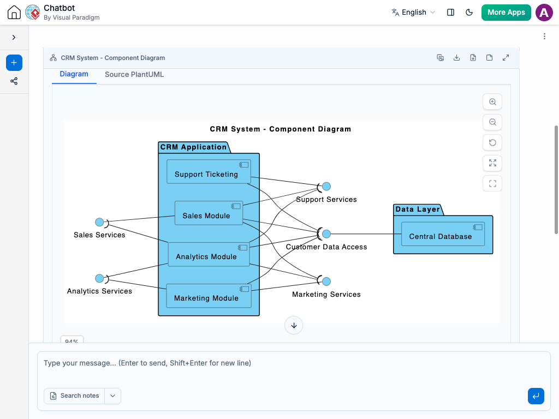Open the share icon in left sidebar
The height and width of the screenshot is (419, 559).
(14, 81)
